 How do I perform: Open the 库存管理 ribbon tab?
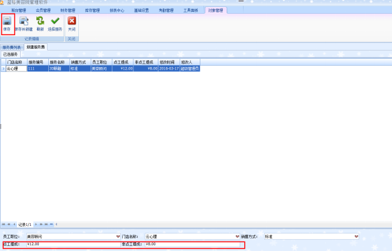92,10
